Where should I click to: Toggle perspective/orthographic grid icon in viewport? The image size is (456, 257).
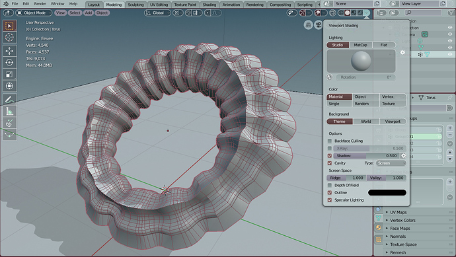(x=308, y=25)
